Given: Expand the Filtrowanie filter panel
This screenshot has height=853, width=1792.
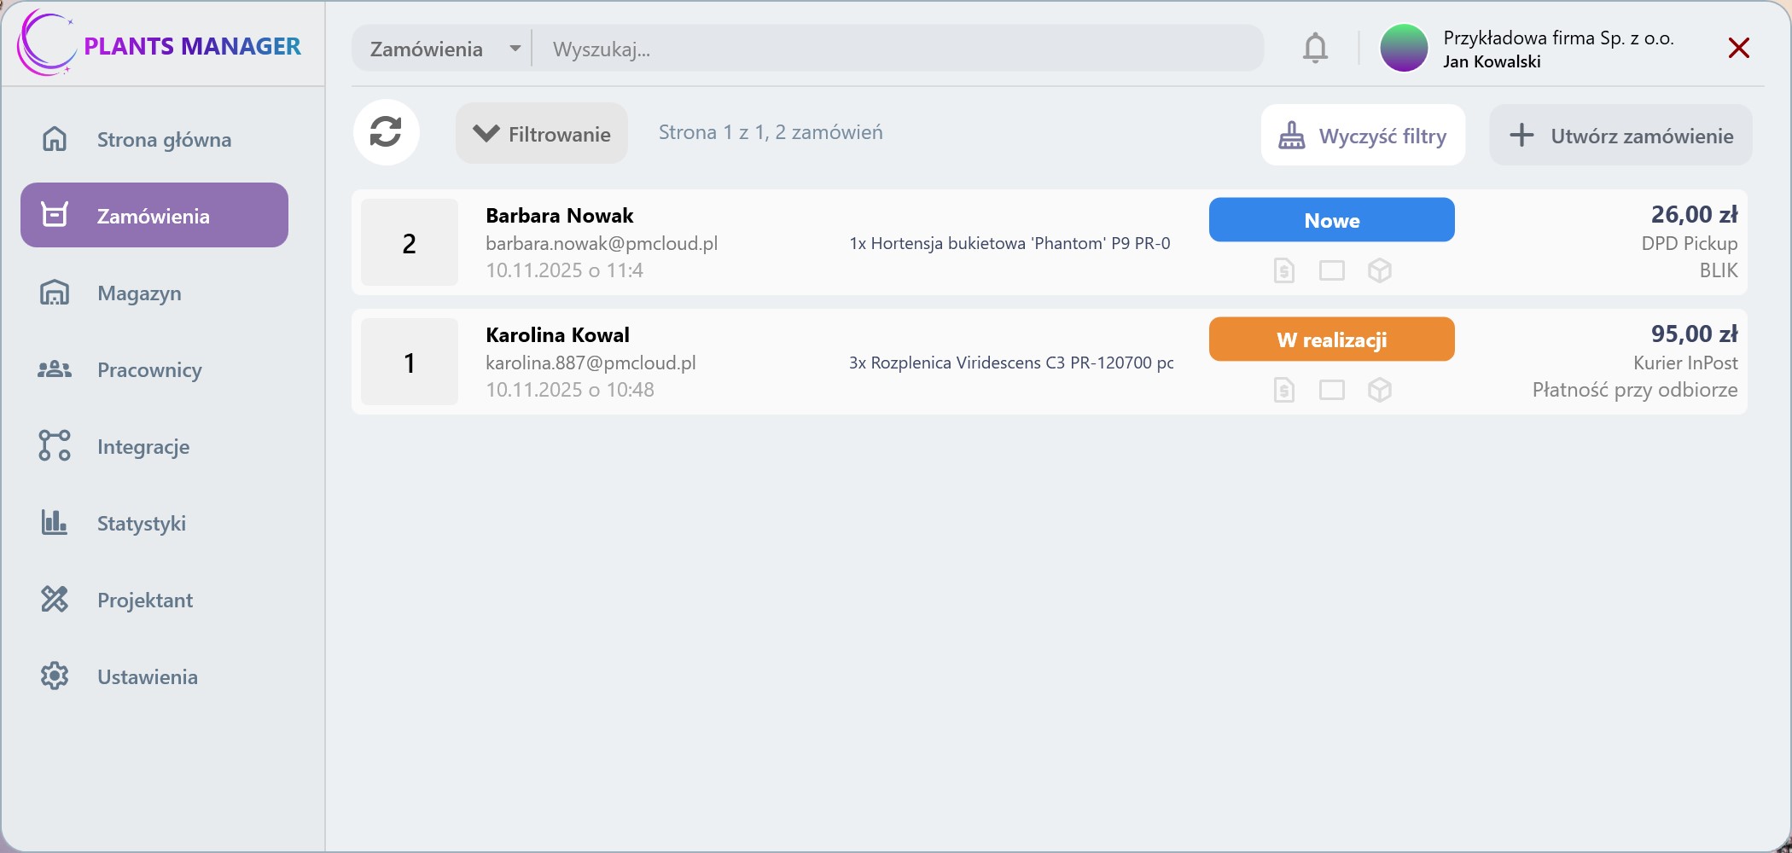Looking at the screenshot, I should coord(542,134).
